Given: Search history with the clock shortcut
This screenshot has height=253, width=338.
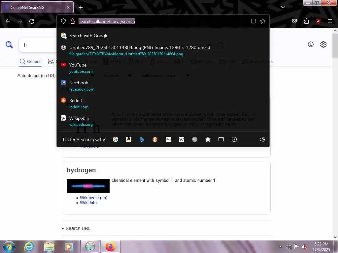Looking at the screenshot, I should [234, 139].
